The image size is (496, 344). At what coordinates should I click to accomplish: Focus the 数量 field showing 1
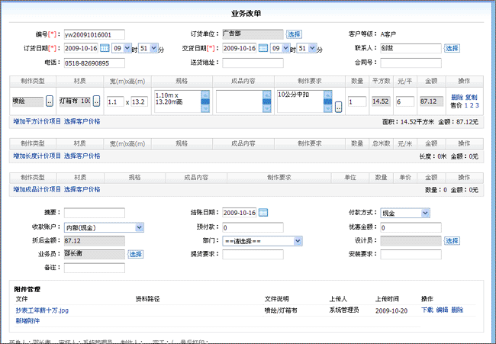pyautogui.click(x=357, y=101)
